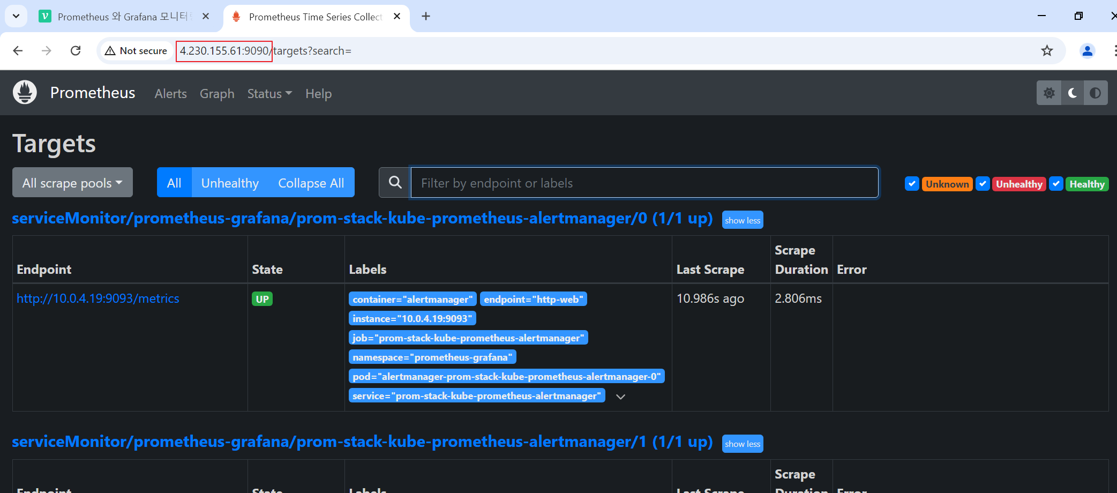Close the Prometheus 와 Grafana tab

click(206, 17)
